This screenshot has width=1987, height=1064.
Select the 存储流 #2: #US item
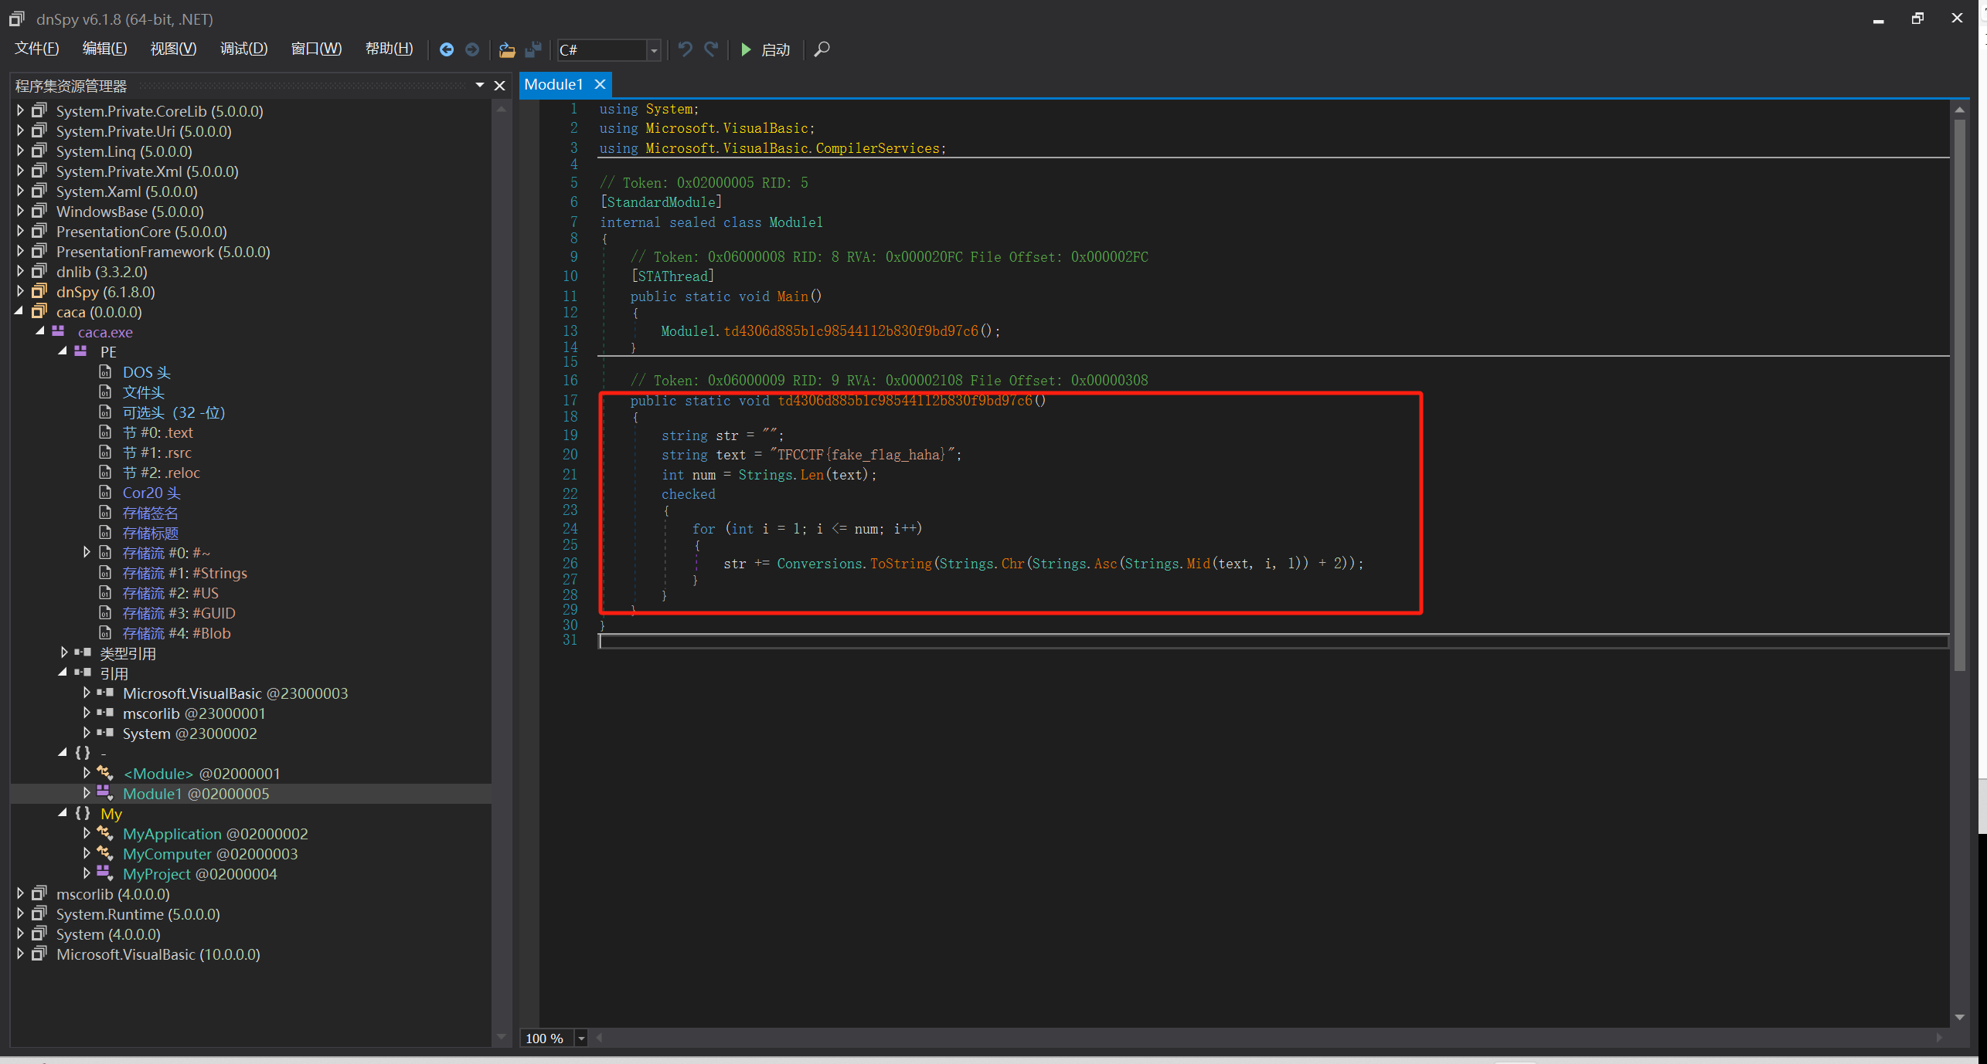click(x=170, y=593)
